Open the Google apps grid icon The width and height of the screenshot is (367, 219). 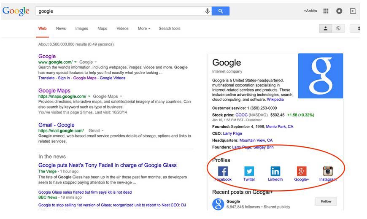pyautogui.click(x=326, y=11)
